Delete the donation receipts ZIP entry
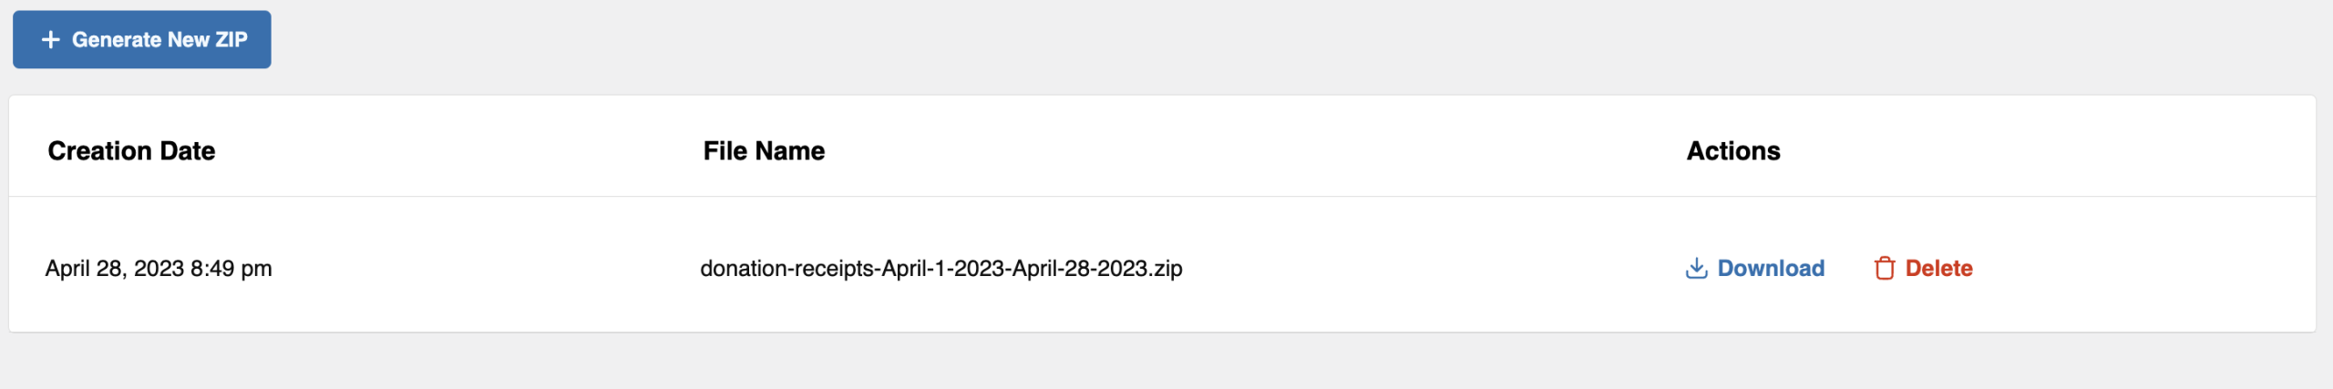The image size is (2333, 389). click(x=1924, y=268)
